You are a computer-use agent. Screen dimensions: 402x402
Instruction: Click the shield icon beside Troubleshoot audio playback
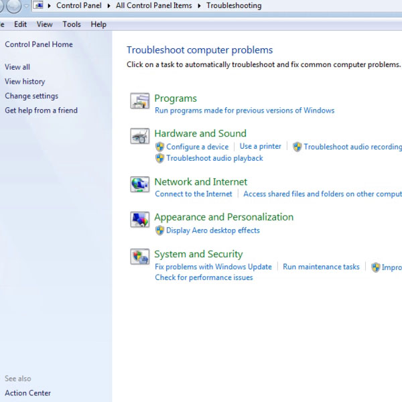point(159,158)
